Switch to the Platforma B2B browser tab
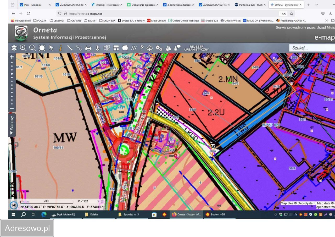Image resolution: width=335 pixels, height=237 pixels. 250,5
